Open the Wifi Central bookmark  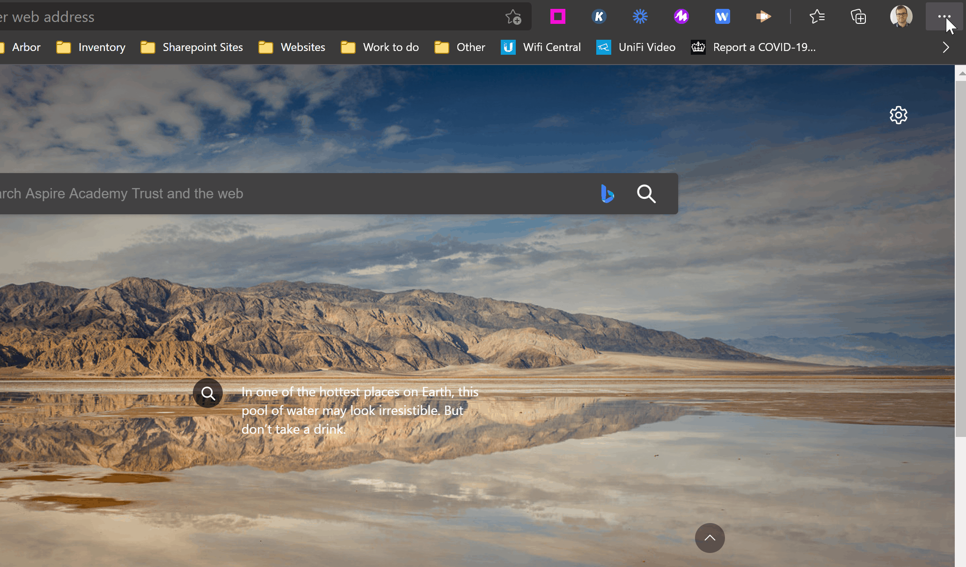click(x=541, y=47)
